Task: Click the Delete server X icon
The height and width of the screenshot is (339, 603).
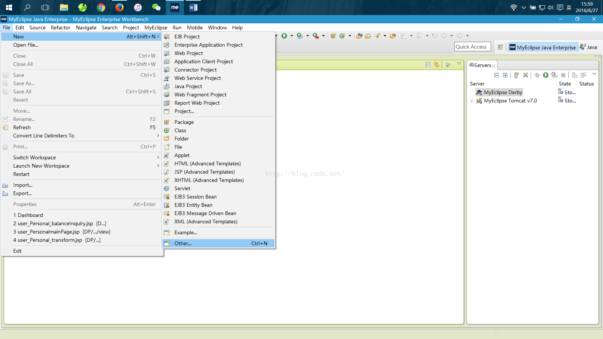Action: coord(525,75)
